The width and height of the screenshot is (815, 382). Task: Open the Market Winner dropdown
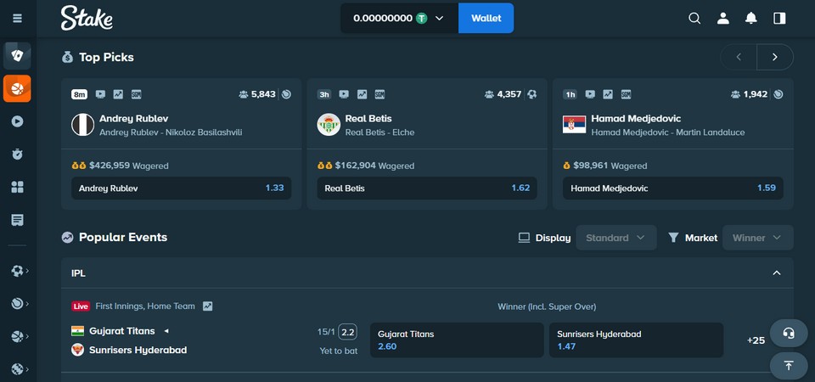(x=758, y=238)
